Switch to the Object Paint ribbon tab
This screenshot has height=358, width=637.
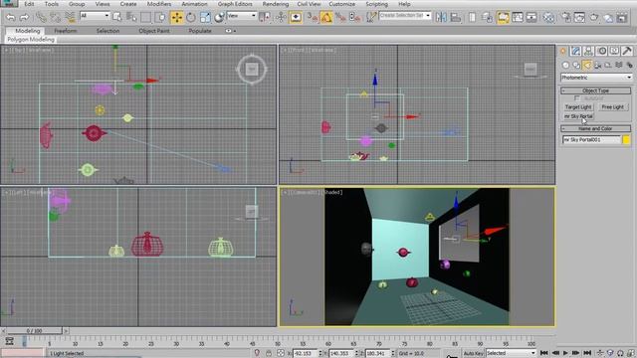click(x=154, y=31)
